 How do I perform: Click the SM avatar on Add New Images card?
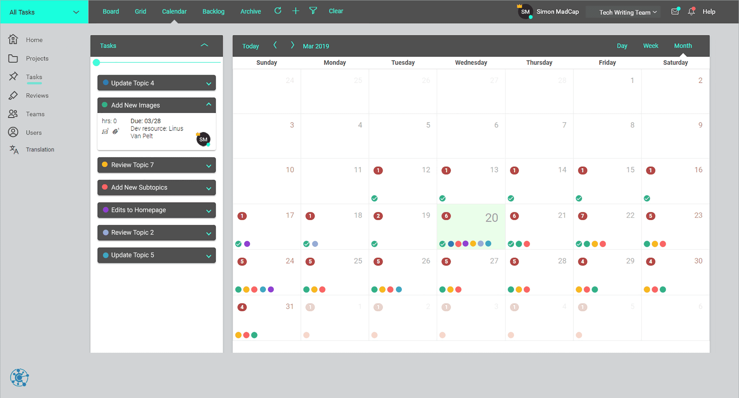[203, 139]
